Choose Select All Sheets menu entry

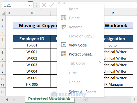coord(80,92)
